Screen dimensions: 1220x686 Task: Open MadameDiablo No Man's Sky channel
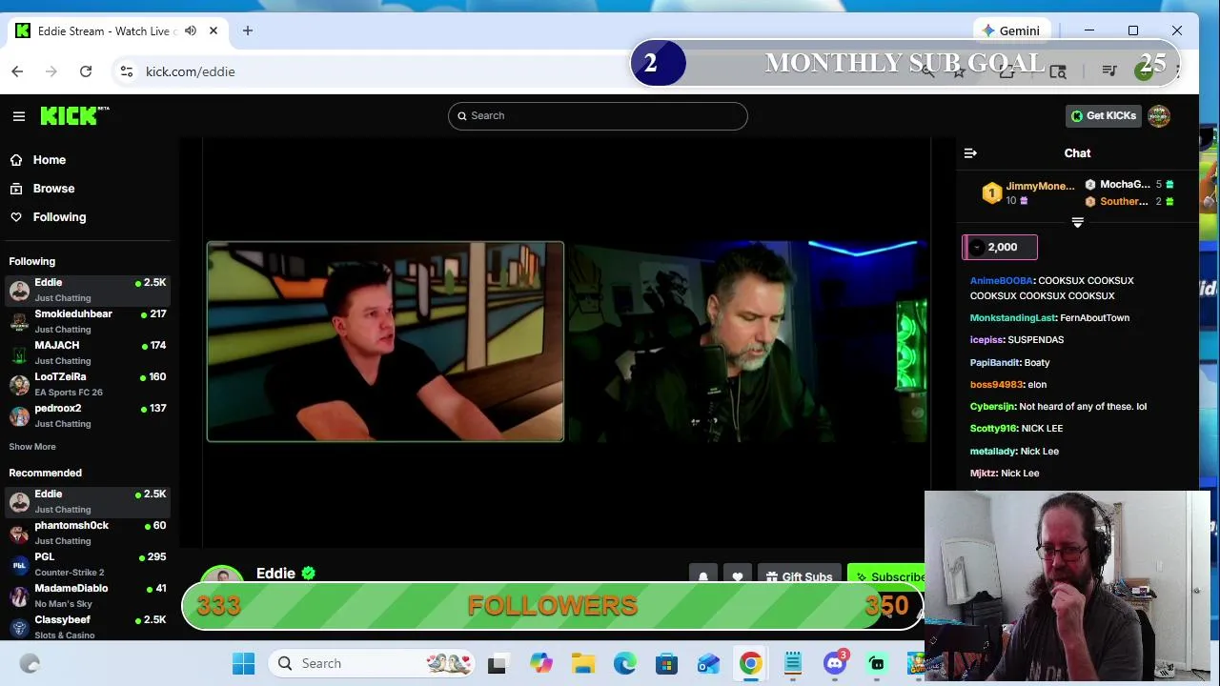tap(88, 595)
